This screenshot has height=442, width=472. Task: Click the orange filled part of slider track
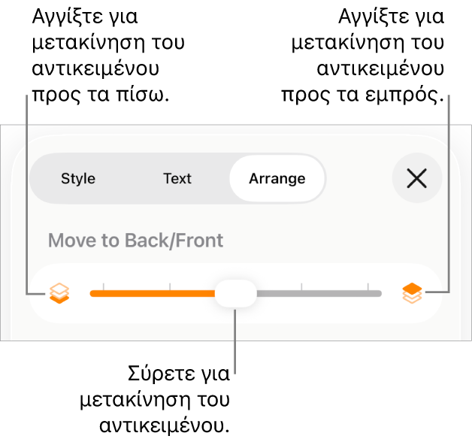coord(150,293)
